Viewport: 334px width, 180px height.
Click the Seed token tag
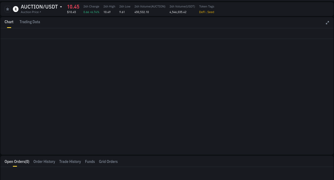pos(211,12)
